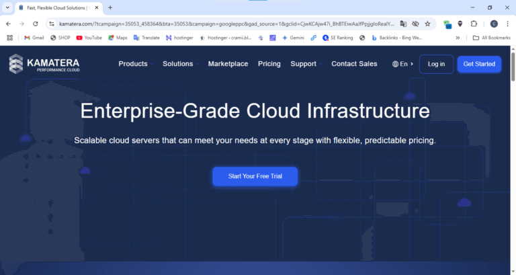The image size is (516, 275).
Task: Click the address bar URL
Action: click(x=226, y=24)
